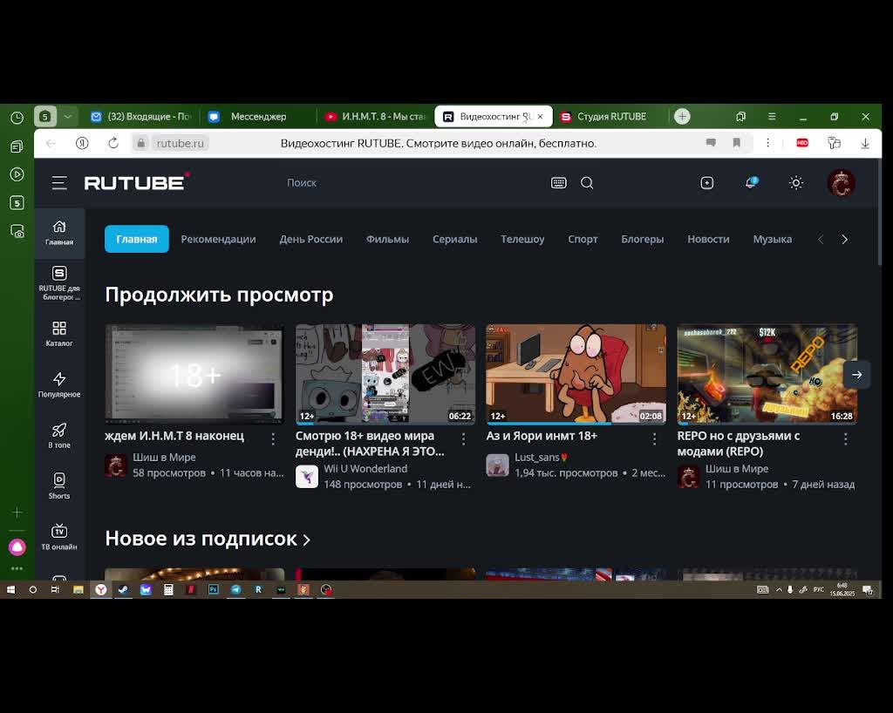Select the Сериалы category tab

pyautogui.click(x=454, y=239)
